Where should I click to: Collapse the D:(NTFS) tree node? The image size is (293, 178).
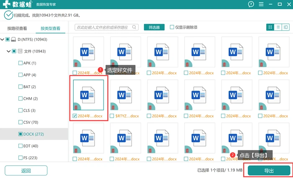[x=2, y=39]
